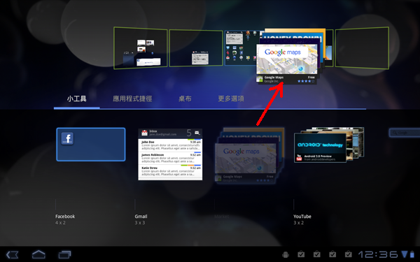Tap the 4 x 2 size text
The width and height of the screenshot is (420, 262).
pos(60,222)
